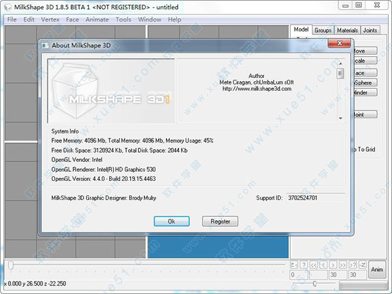The width and height of the screenshot is (392, 294).
Task: Open the Face menu in the menu bar
Action: click(73, 20)
